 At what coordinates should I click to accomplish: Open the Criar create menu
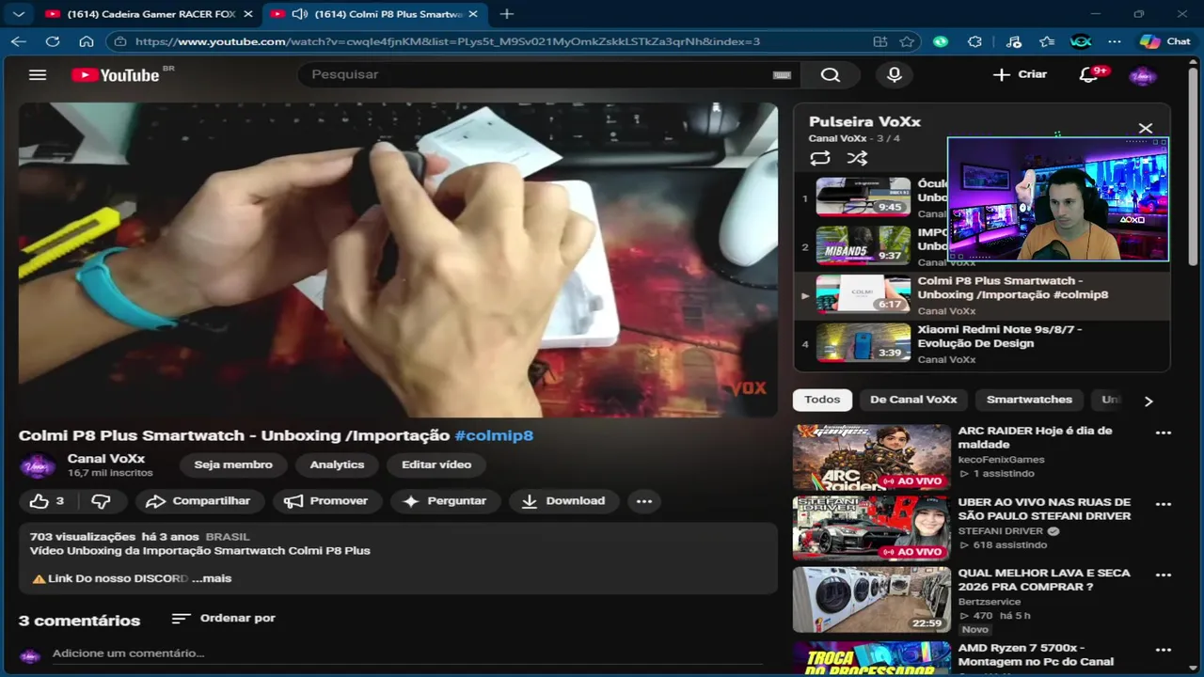coord(1020,74)
